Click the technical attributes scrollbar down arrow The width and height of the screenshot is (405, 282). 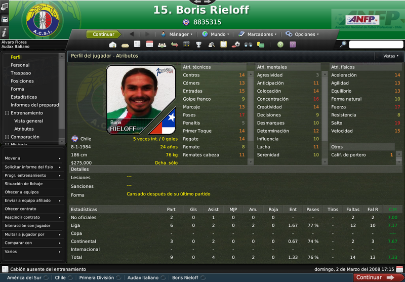pyautogui.click(x=250, y=162)
